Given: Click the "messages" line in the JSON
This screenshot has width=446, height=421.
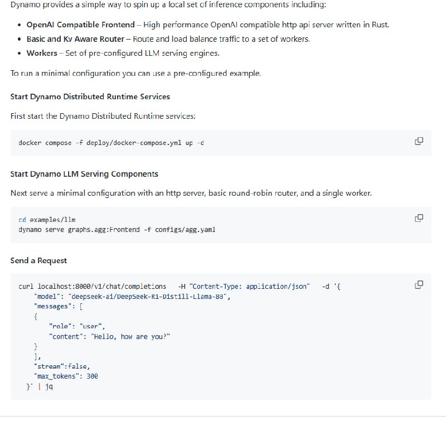Looking at the screenshot, I should [58, 306].
